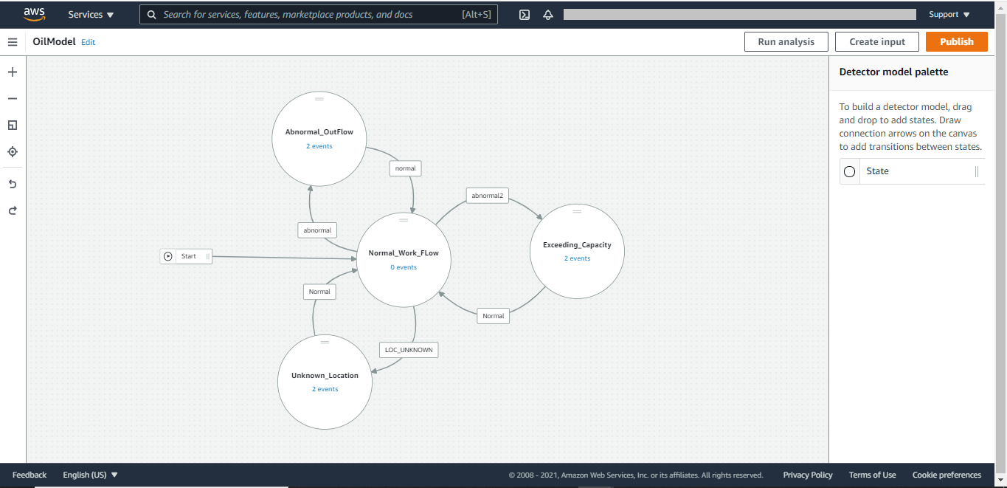Click the Edit link beside OilModel

(x=89, y=42)
